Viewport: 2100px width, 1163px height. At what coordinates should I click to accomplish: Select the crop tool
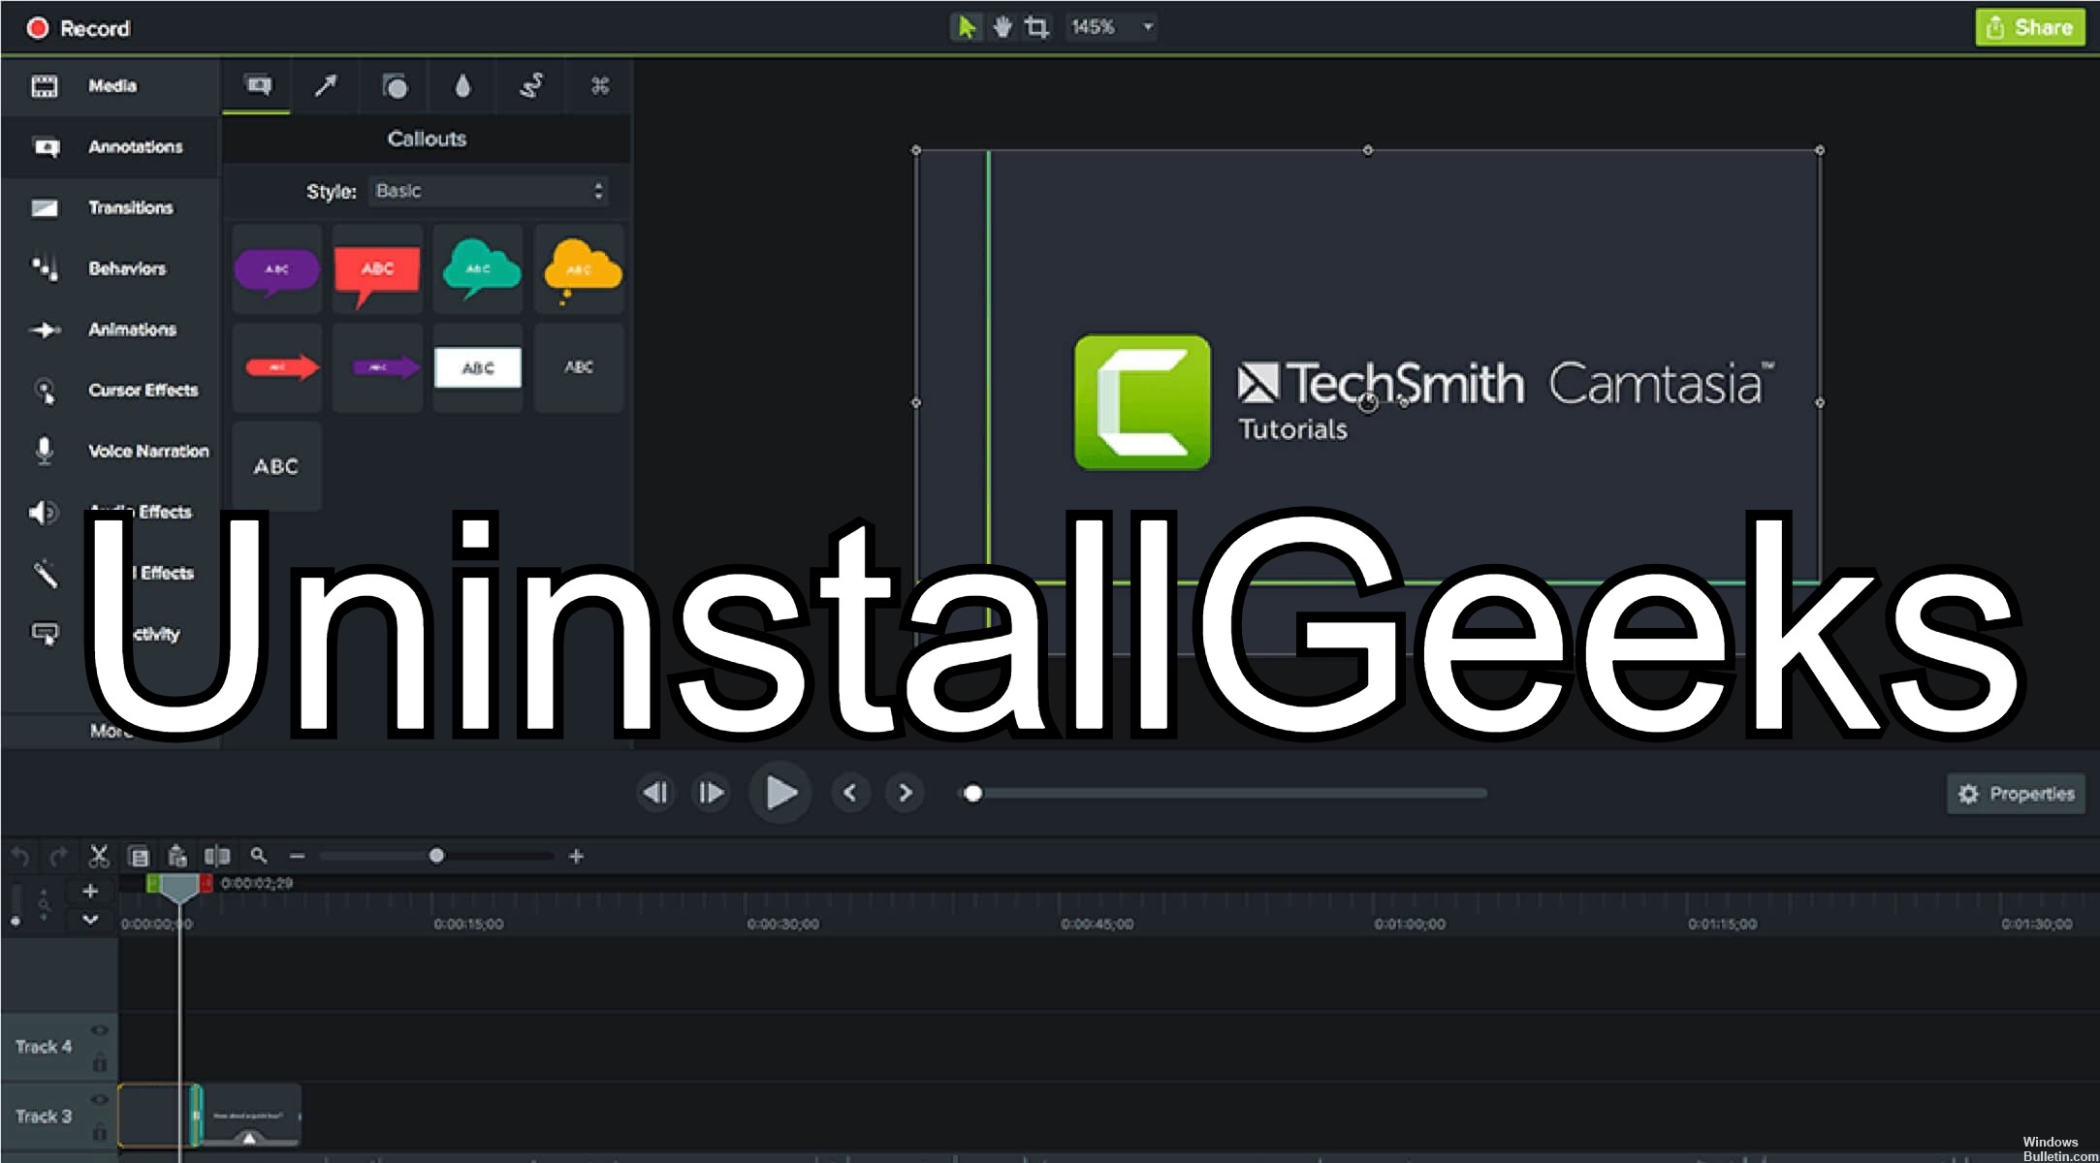click(1036, 27)
